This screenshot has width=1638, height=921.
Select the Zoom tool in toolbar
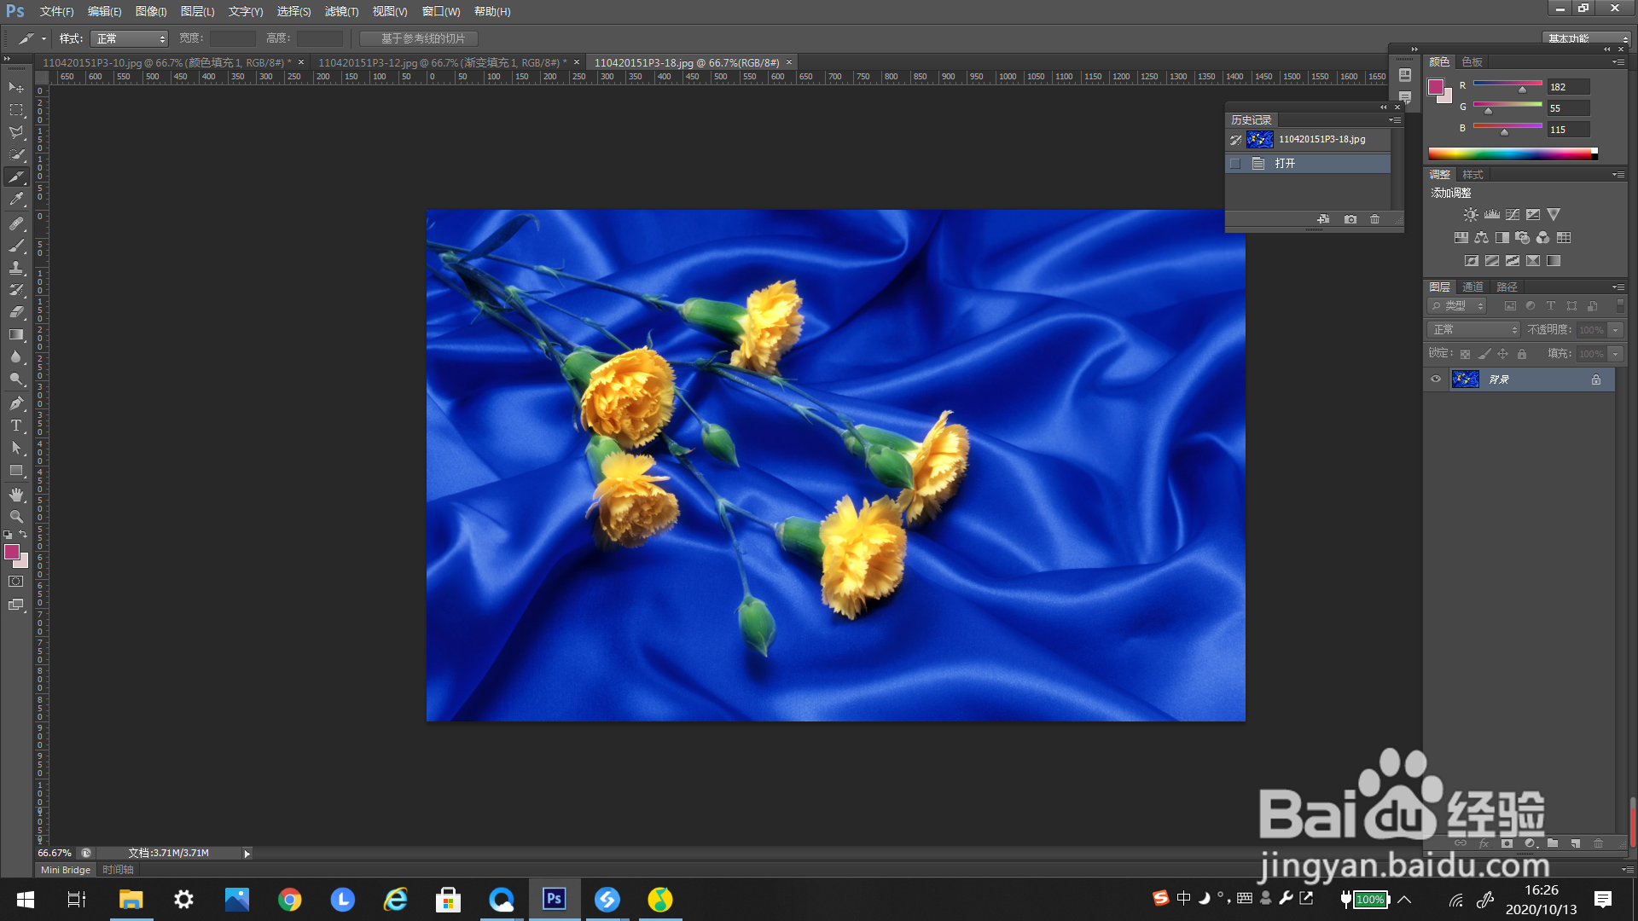tap(16, 517)
